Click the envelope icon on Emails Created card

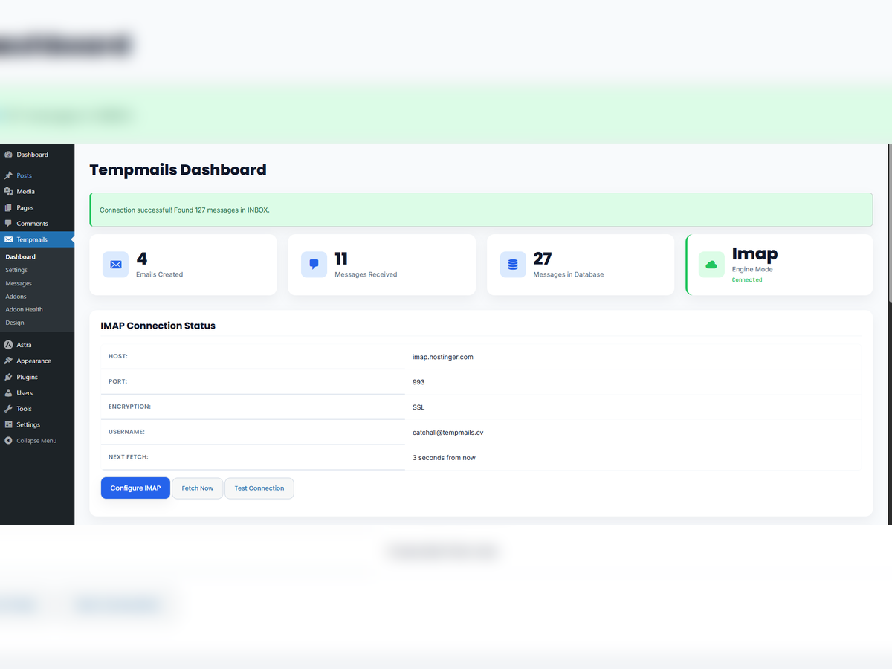point(115,264)
